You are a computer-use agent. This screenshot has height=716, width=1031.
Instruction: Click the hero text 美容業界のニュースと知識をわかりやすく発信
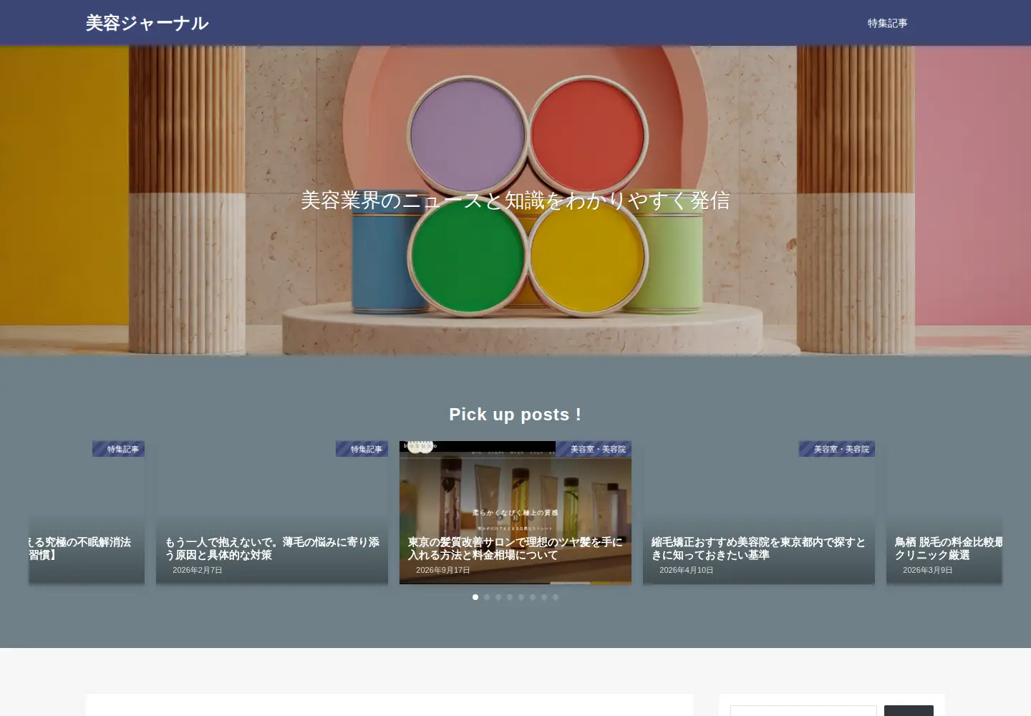pyautogui.click(x=515, y=200)
